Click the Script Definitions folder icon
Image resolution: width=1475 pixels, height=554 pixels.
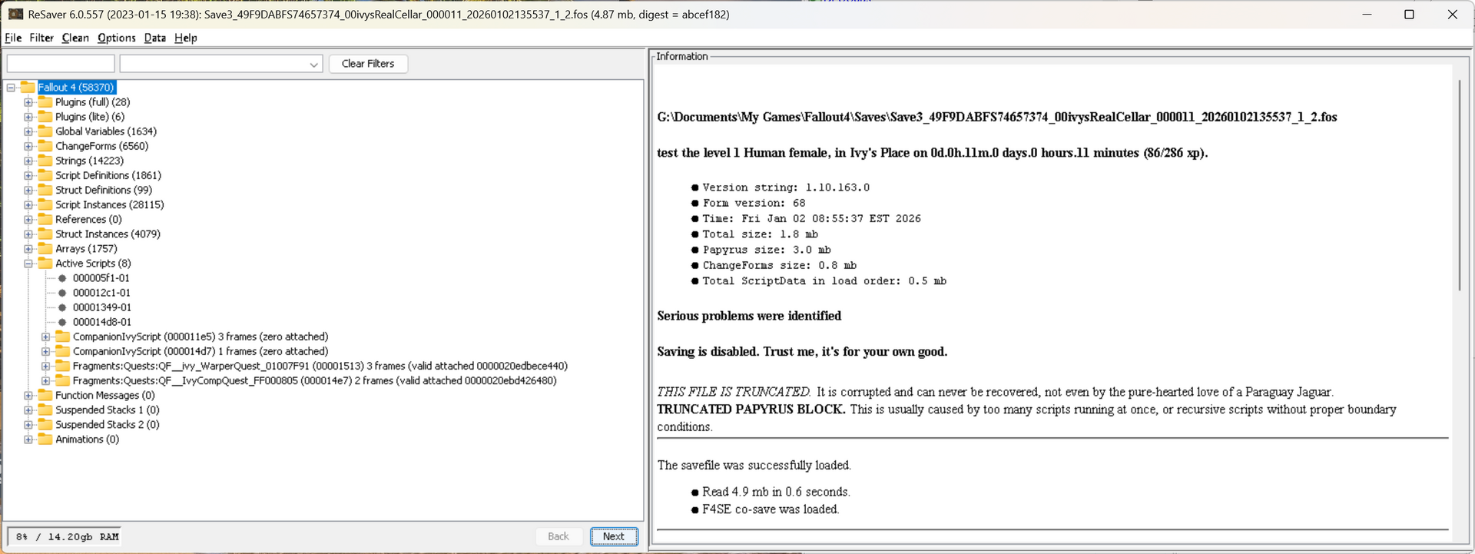[x=45, y=175]
